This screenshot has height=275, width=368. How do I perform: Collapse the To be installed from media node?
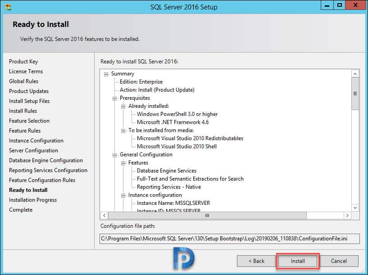(x=123, y=131)
